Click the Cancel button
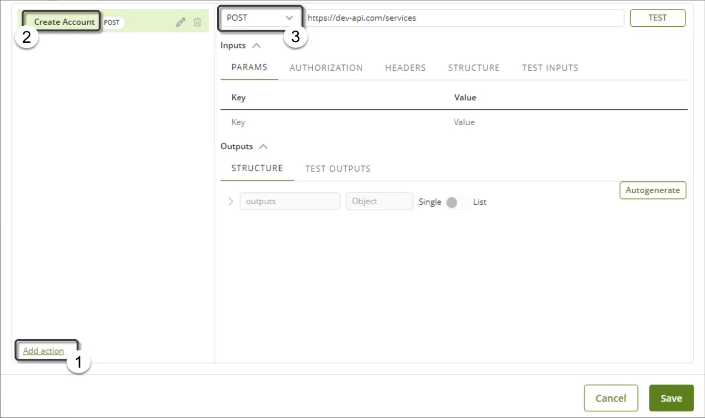 (611, 398)
